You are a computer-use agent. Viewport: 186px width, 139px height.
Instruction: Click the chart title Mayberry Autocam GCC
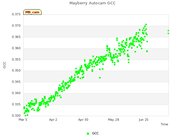92,3
